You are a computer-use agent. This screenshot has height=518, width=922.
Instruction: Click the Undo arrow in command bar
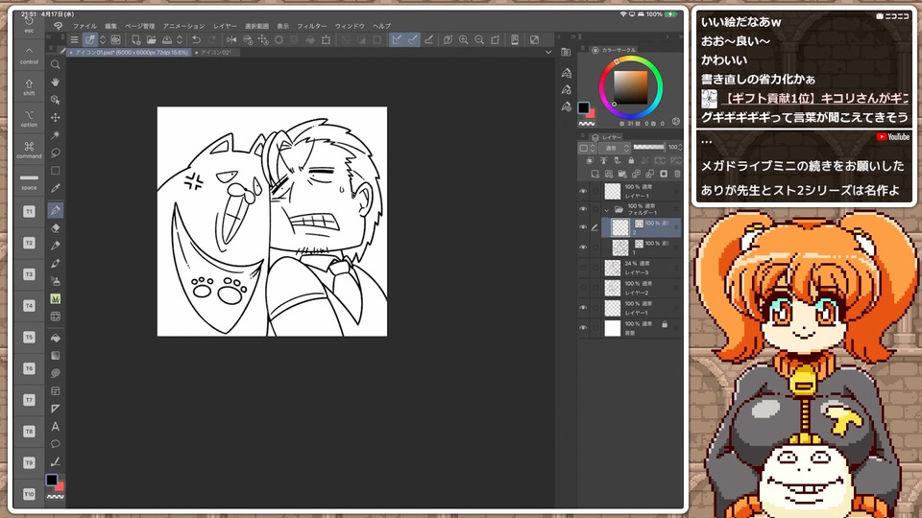coord(197,39)
